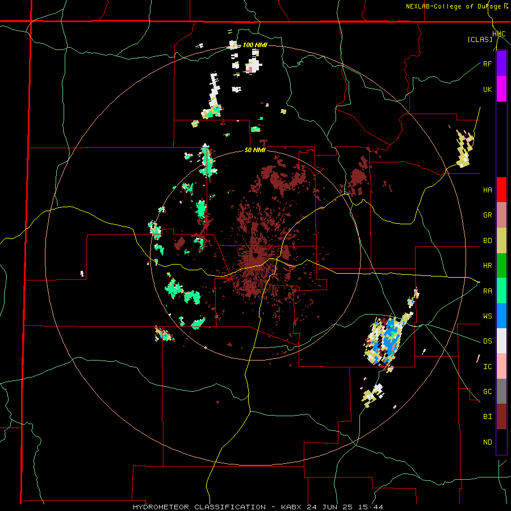Click the "GR" legend label
511x511 pixels.
tap(487, 215)
